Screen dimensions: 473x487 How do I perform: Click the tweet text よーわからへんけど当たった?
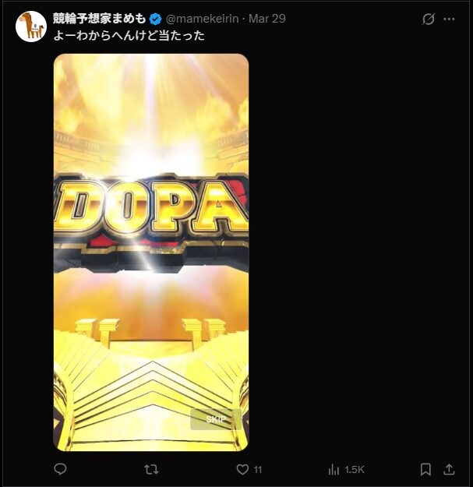point(129,36)
